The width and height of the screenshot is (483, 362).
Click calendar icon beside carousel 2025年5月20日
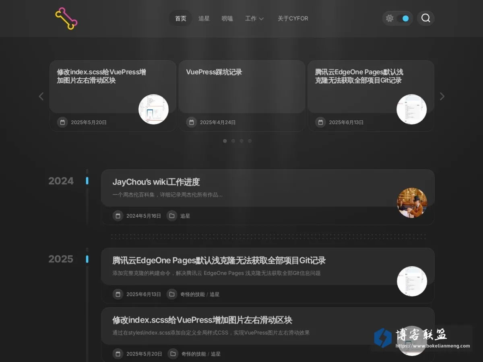pyautogui.click(x=62, y=122)
